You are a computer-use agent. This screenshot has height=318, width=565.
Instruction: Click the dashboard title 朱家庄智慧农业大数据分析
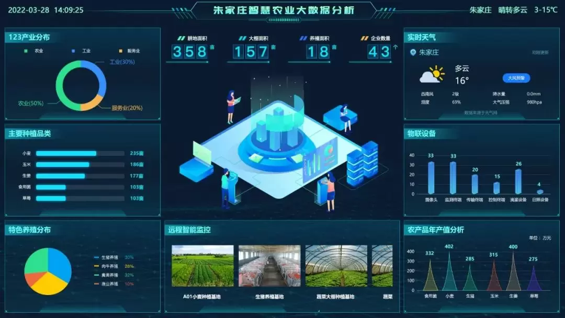click(x=284, y=10)
